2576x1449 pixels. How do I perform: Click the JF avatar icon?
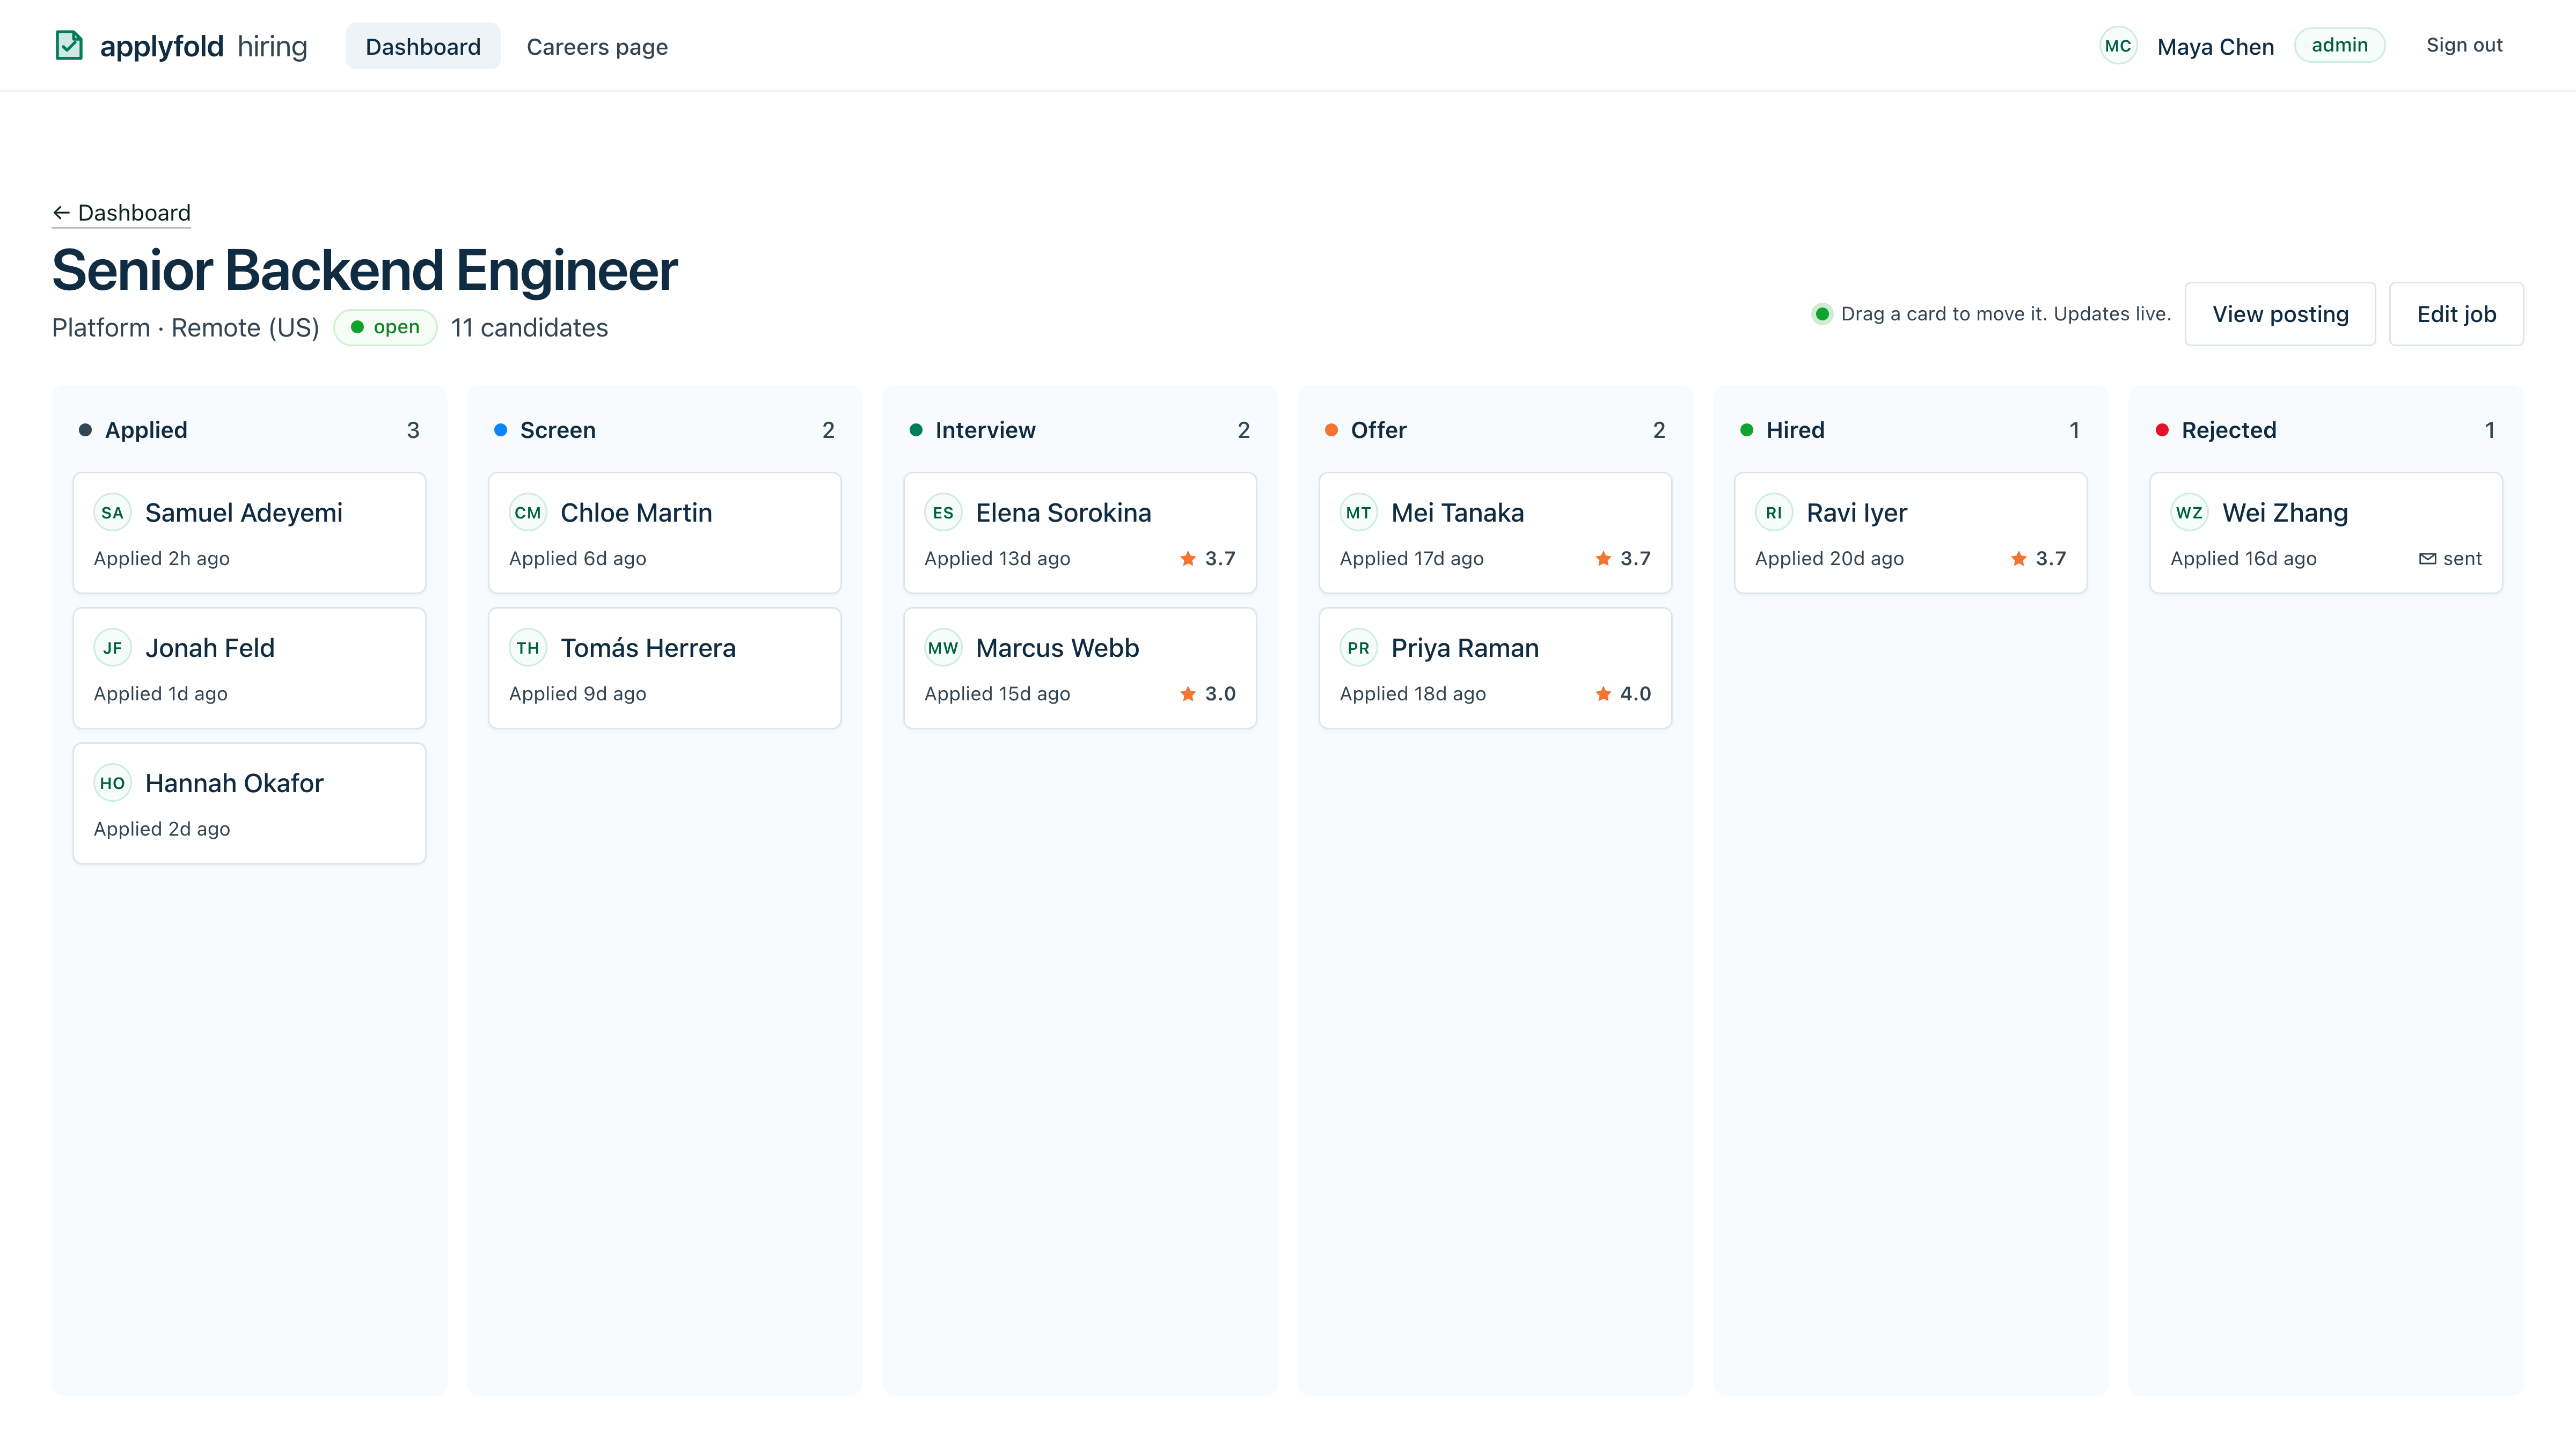[112, 648]
